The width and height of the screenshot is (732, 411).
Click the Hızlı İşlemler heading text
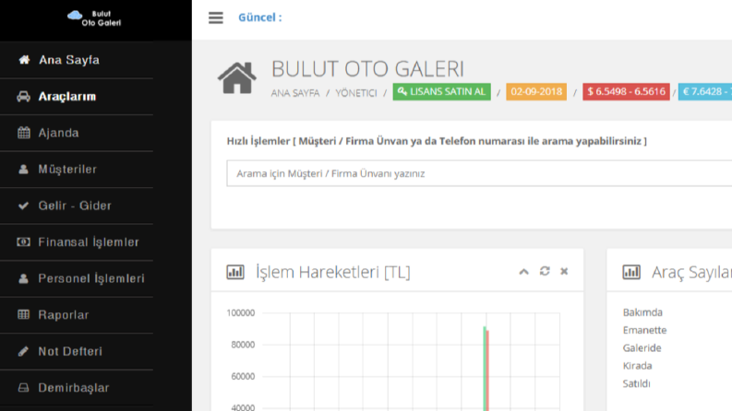[x=437, y=141]
